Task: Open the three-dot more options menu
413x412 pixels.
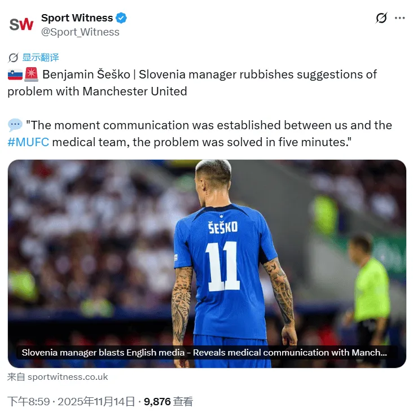Action: pyautogui.click(x=399, y=18)
